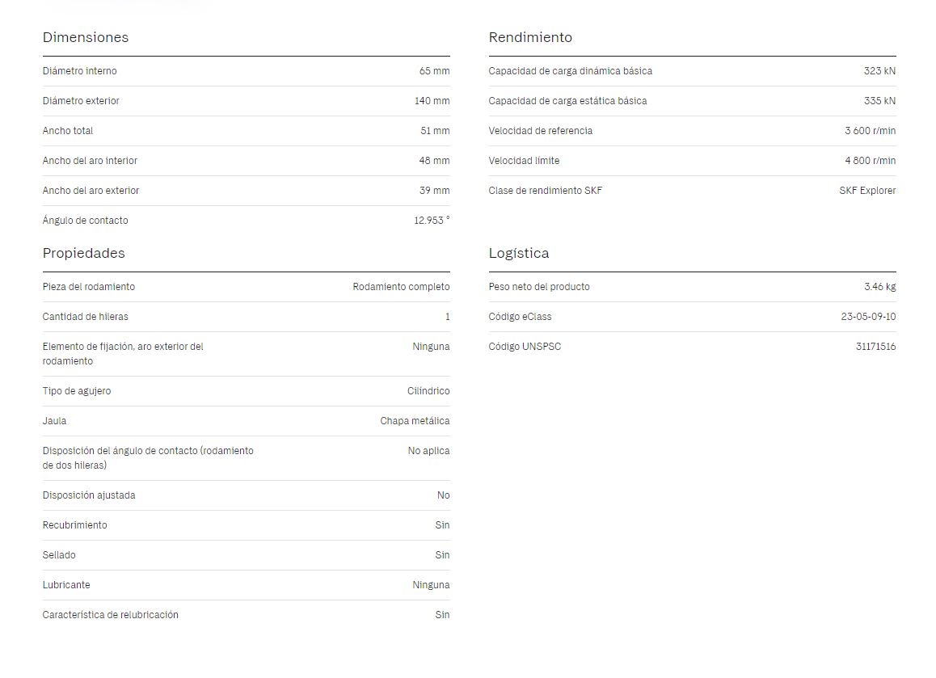Click the Logística section heading
Screen dimensions: 936x678
[519, 253]
